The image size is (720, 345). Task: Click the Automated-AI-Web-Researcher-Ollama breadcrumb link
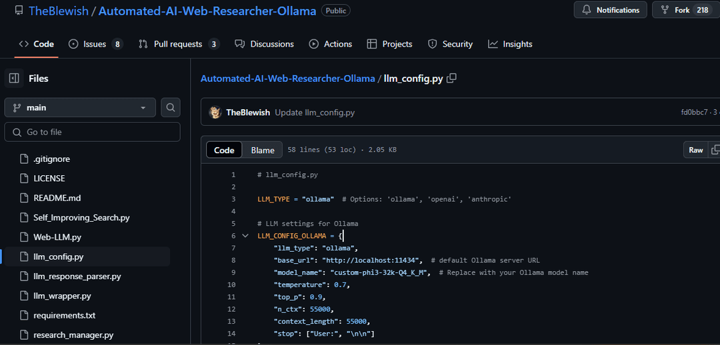(287, 79)
